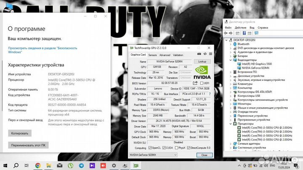Click the BIOS share/export icon

[195, 83]
